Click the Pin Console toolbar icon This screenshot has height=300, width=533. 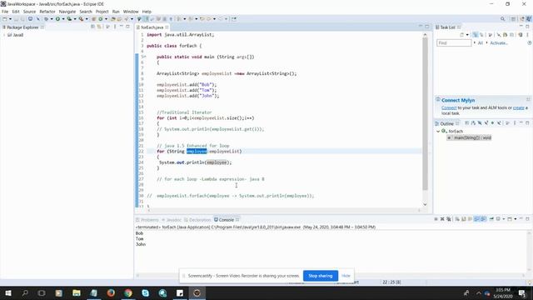[491, 219]
